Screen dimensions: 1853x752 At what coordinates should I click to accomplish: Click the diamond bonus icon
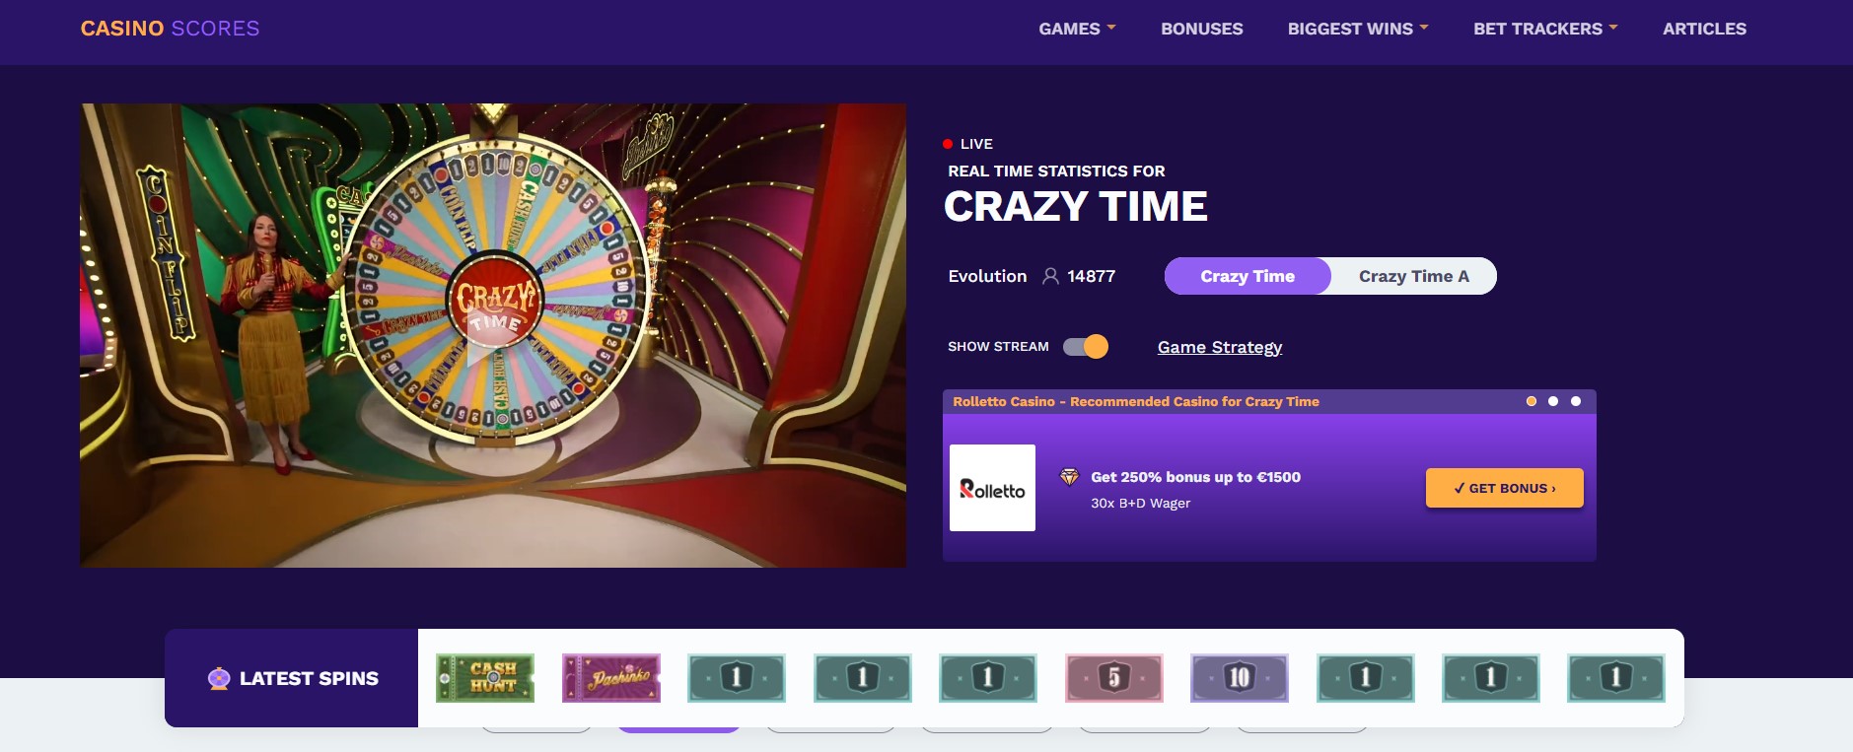[1069, 477]
